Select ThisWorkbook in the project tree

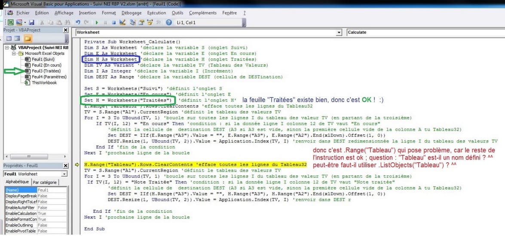[44, 82]
